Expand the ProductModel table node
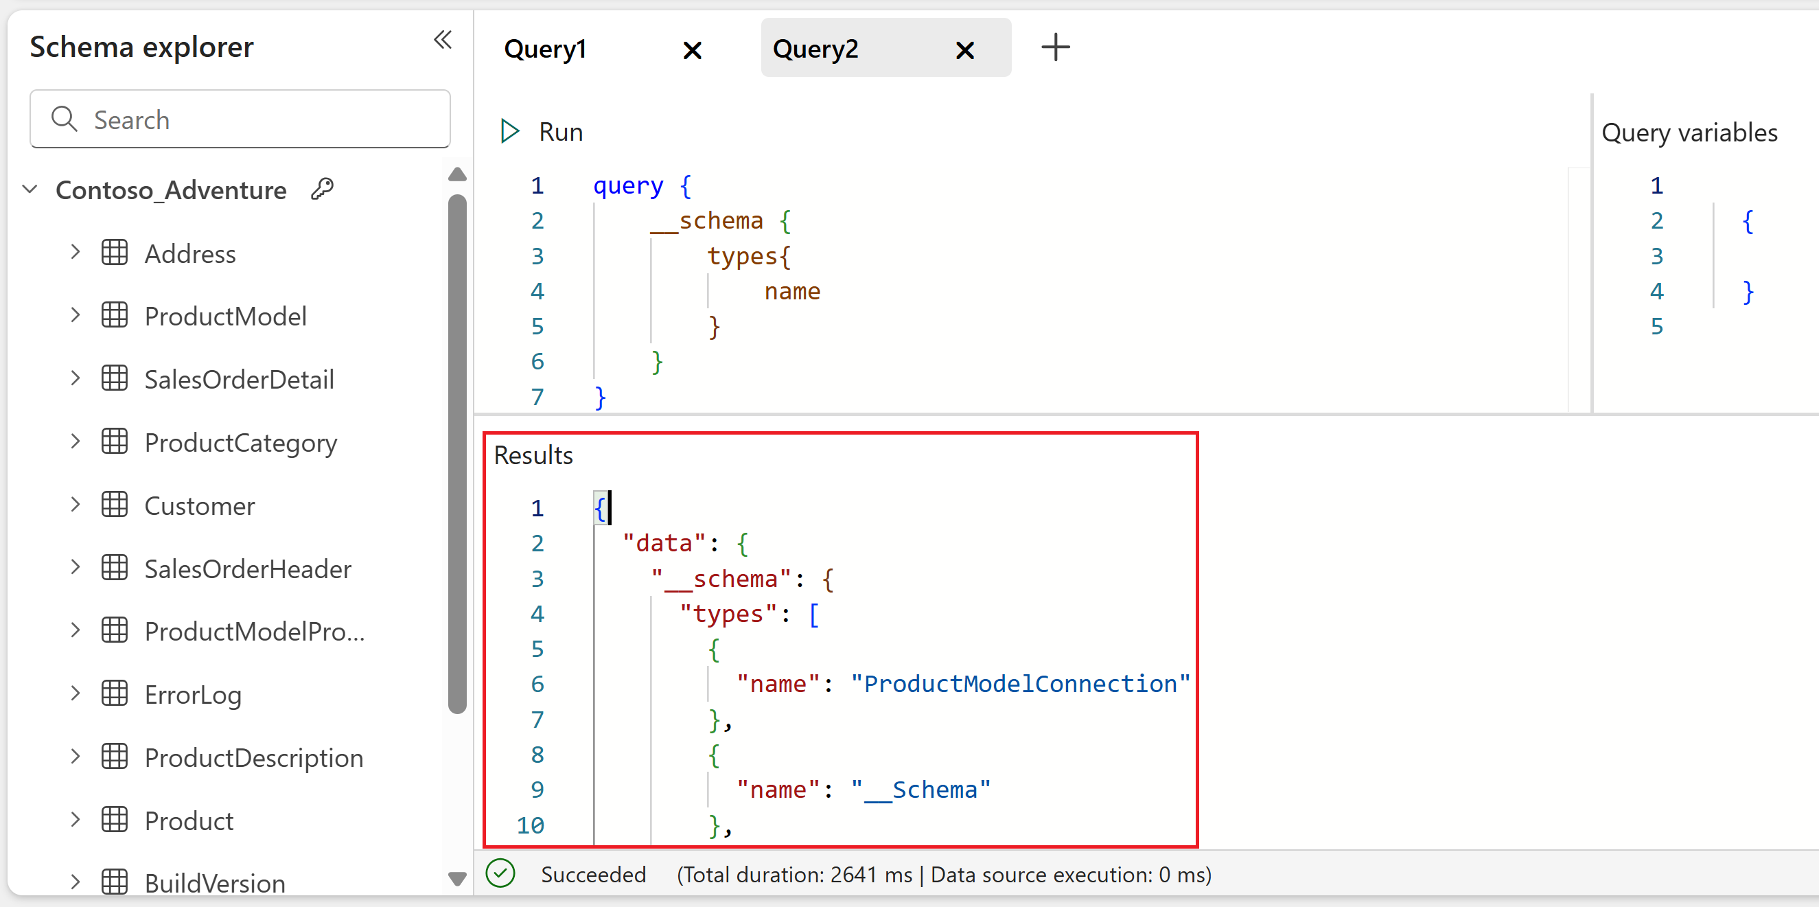 [76, 315]
